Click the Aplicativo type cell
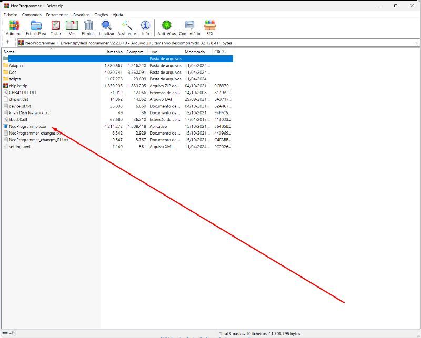The height and width of the screenshot is (338, 421). [158, 126]
